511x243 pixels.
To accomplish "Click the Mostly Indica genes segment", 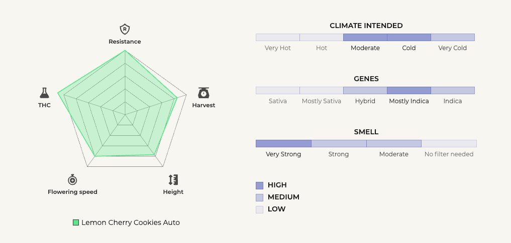I will tap(409, 91).
